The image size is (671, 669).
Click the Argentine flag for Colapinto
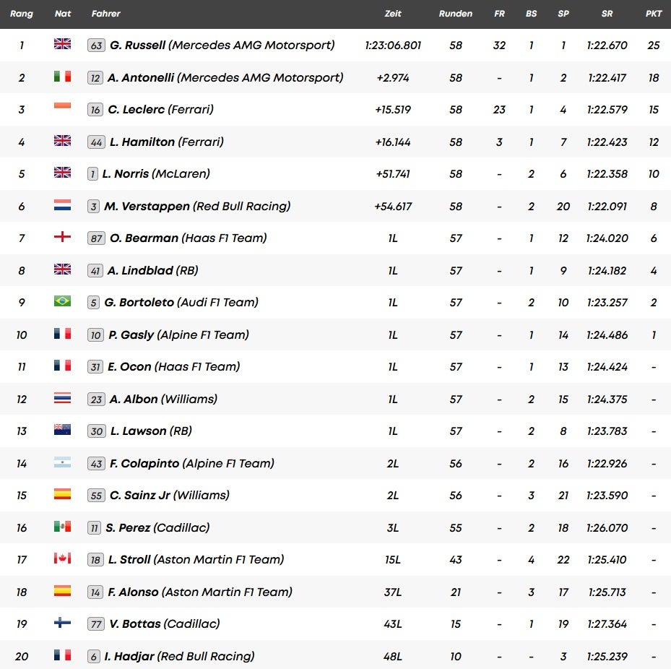63,462
